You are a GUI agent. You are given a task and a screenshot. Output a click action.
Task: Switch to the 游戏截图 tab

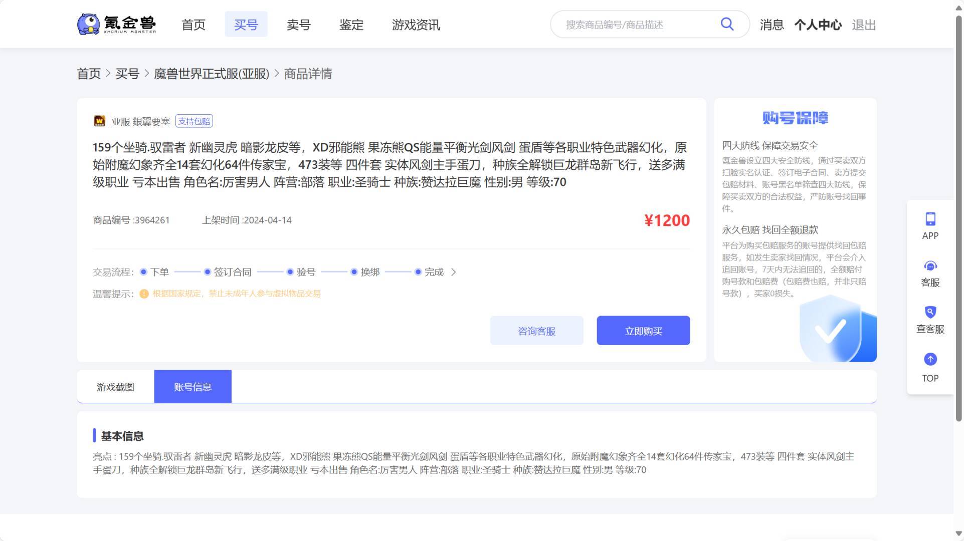pos(115,387)
